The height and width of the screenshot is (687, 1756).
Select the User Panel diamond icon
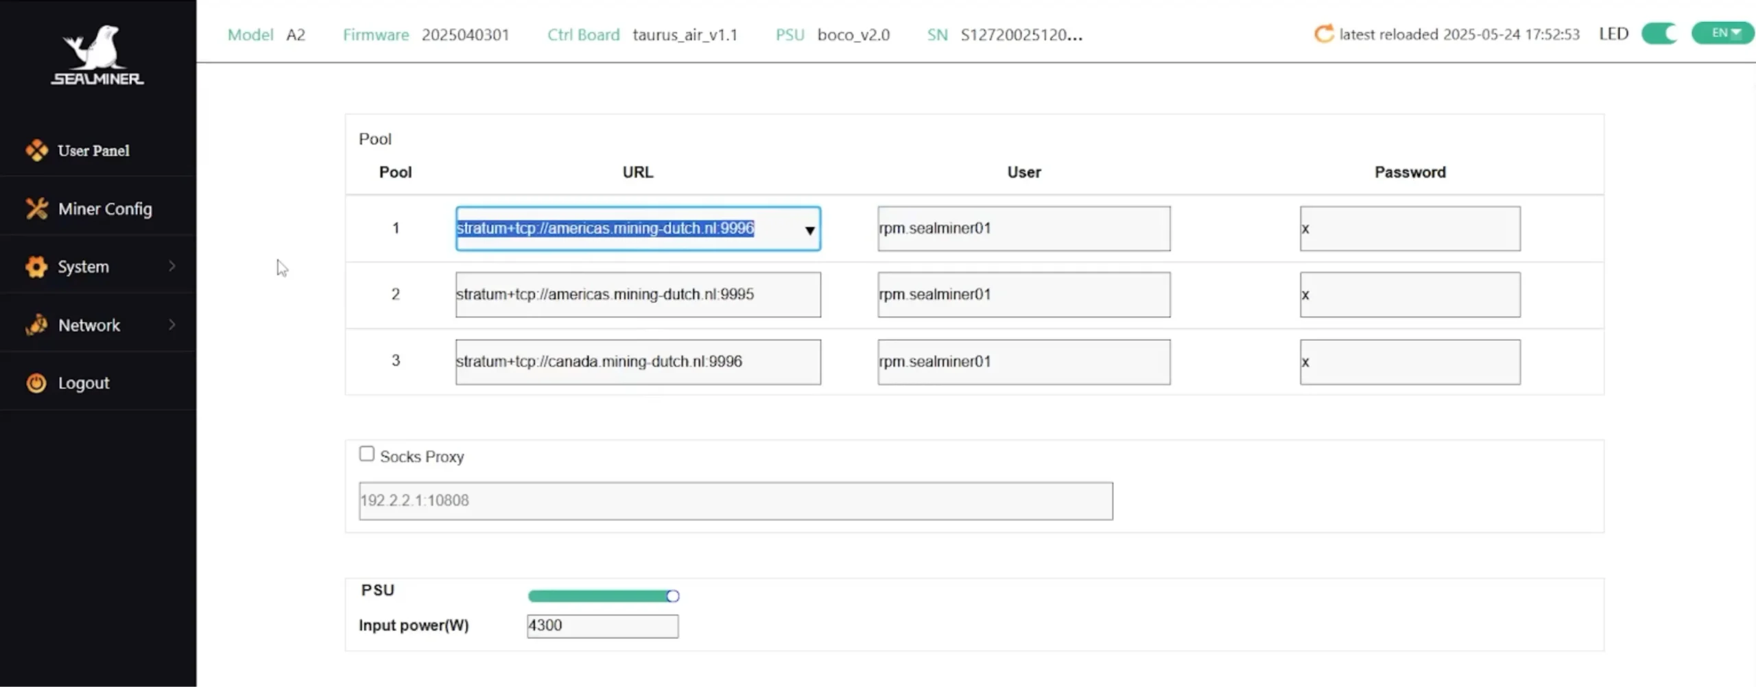click(38, 150)
